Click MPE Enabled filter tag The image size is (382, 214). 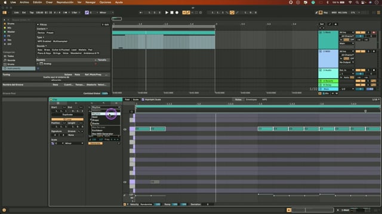[x=44, y=41]
